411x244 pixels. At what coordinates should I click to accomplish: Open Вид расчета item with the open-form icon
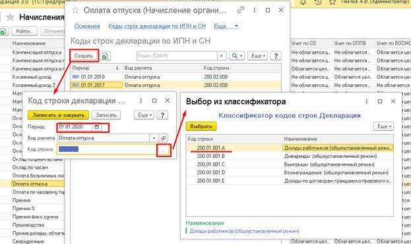coord(164,138)
